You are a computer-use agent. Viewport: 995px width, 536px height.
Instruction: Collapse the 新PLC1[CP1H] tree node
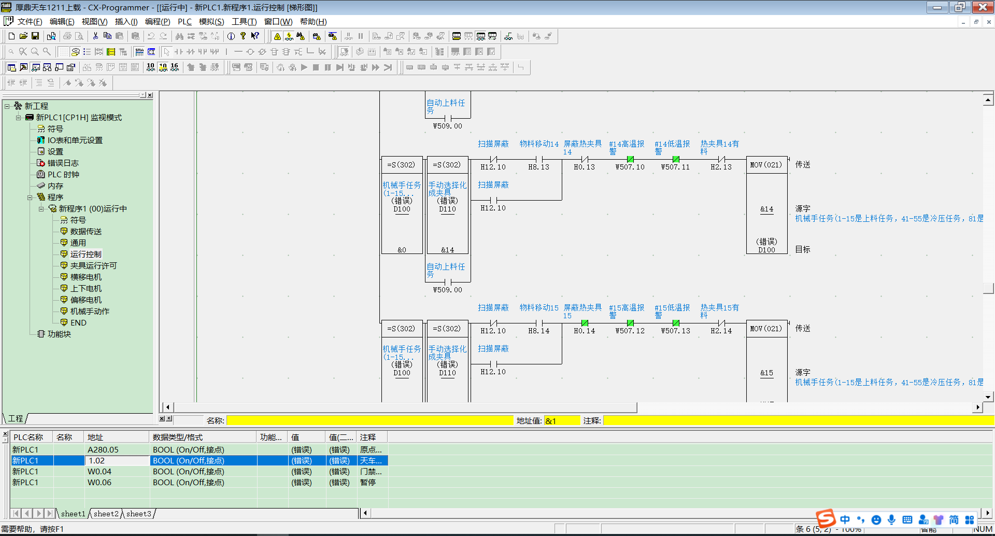pyautogui.click(x=19, y=118)
